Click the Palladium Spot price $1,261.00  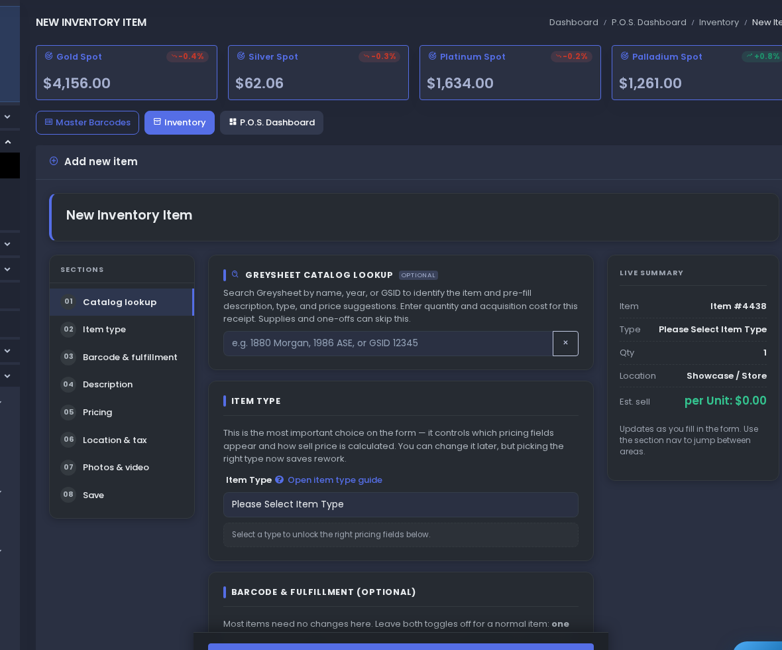coord(650,84)
